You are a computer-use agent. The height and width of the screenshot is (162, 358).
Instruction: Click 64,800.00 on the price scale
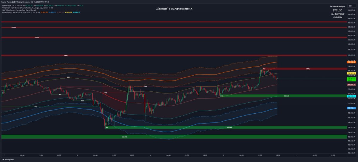point(351,10)
